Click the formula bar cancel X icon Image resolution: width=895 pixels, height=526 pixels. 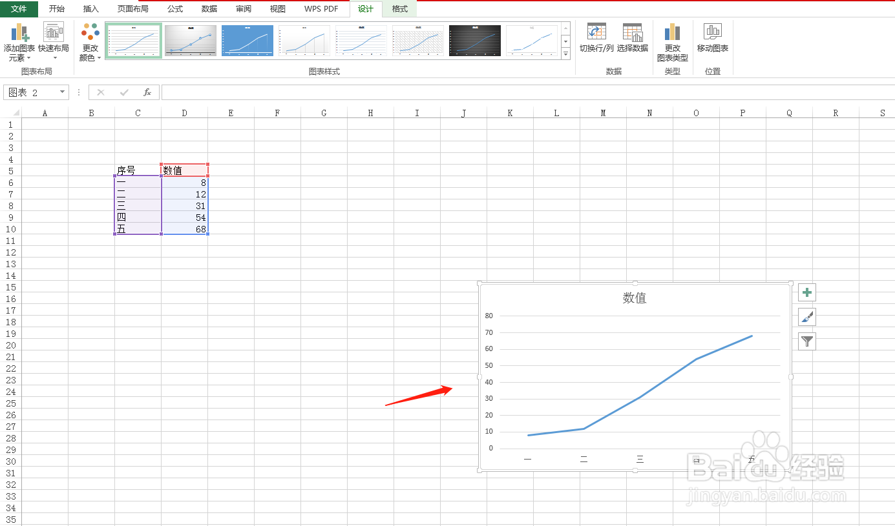101,92
